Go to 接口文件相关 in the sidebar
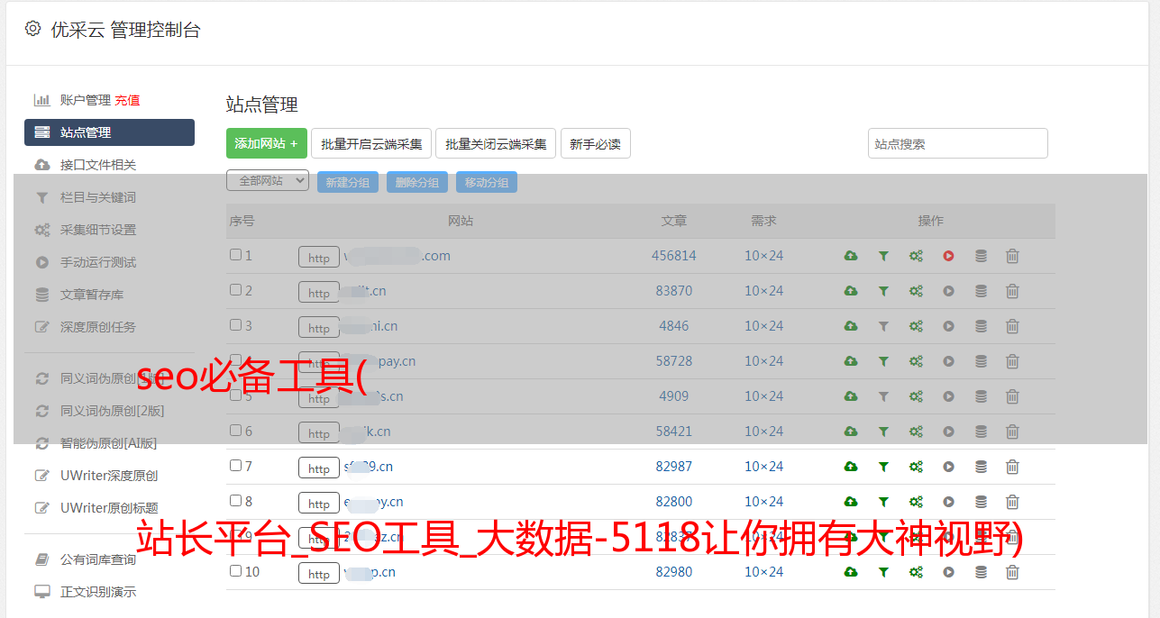 point(98,165)
